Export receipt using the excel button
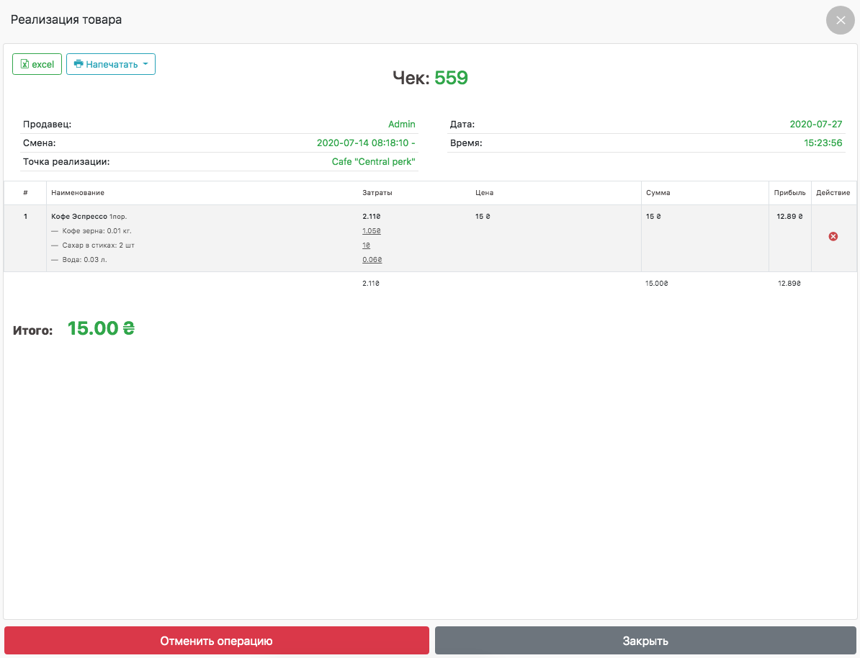Image resolution: width=860 pixels, height=658 pixels. [x=37, y=64]
